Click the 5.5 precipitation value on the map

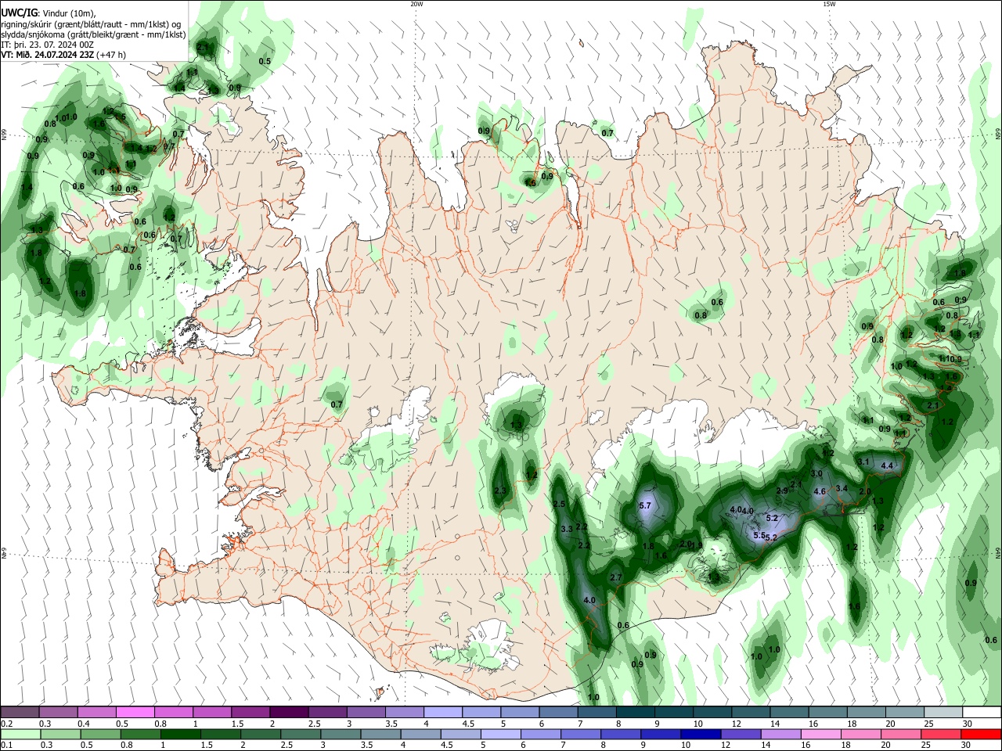click(759, 535)
